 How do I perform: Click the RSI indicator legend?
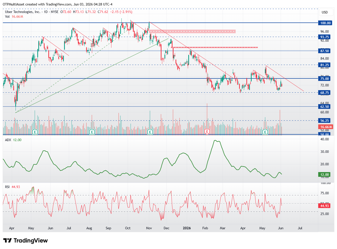pyautogui.click(x=13, y=187)
